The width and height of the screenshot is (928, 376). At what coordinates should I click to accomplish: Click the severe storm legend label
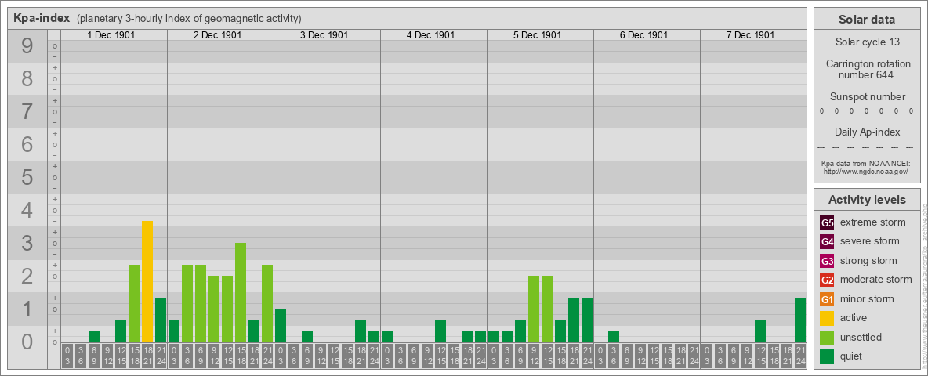(870, 241)
